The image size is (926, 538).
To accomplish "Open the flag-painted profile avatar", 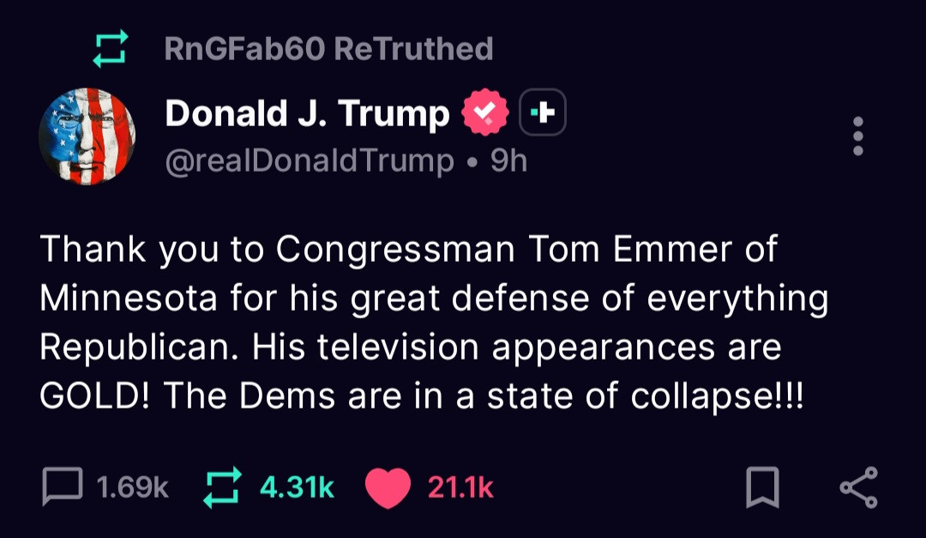I will click(x=87, y=136).
